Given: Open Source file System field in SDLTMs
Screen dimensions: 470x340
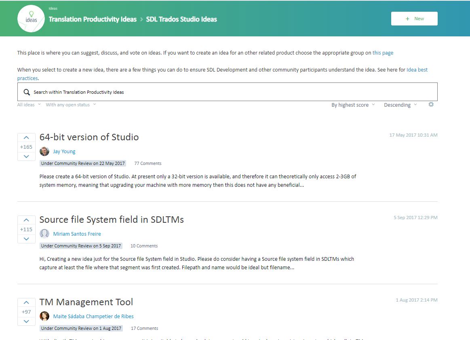Looking at the screenshot, I should tap(112, 220).
